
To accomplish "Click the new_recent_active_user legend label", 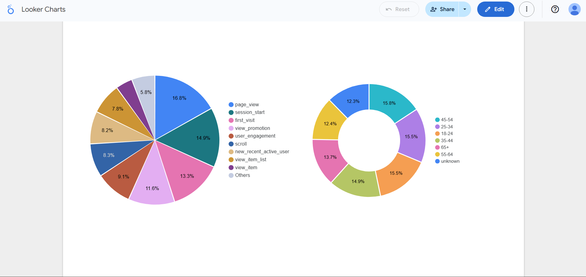I will click(x=262, y=152).
